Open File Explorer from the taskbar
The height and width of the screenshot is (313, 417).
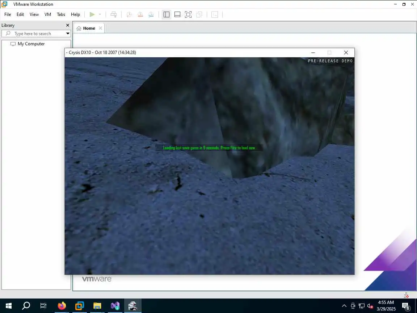coord(97,306)
